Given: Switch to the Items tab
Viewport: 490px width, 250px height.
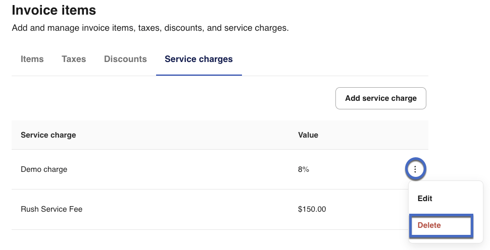Looking at the screenshot, I should tap(32, 59).
